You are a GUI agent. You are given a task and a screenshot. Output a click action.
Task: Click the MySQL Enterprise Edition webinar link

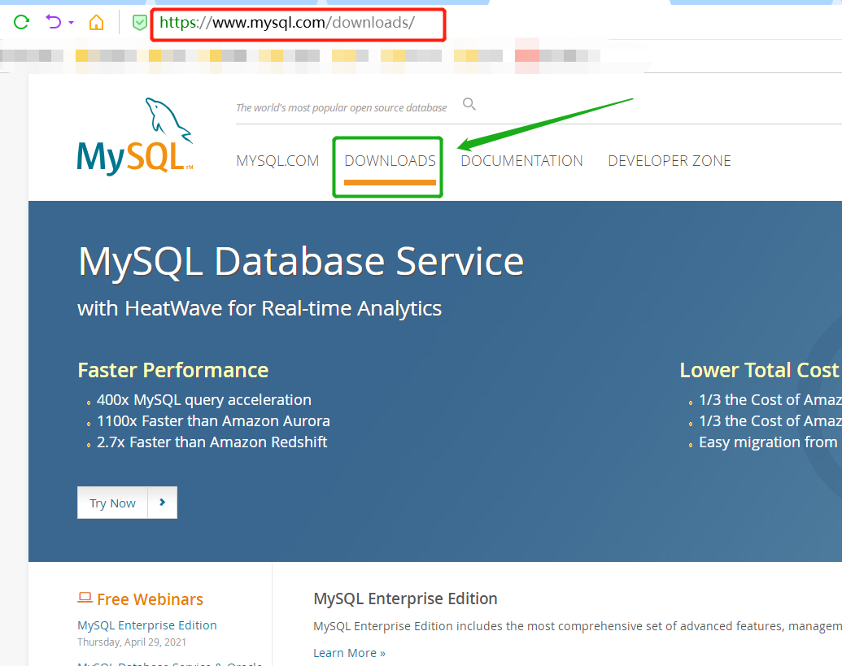point(146,625)
